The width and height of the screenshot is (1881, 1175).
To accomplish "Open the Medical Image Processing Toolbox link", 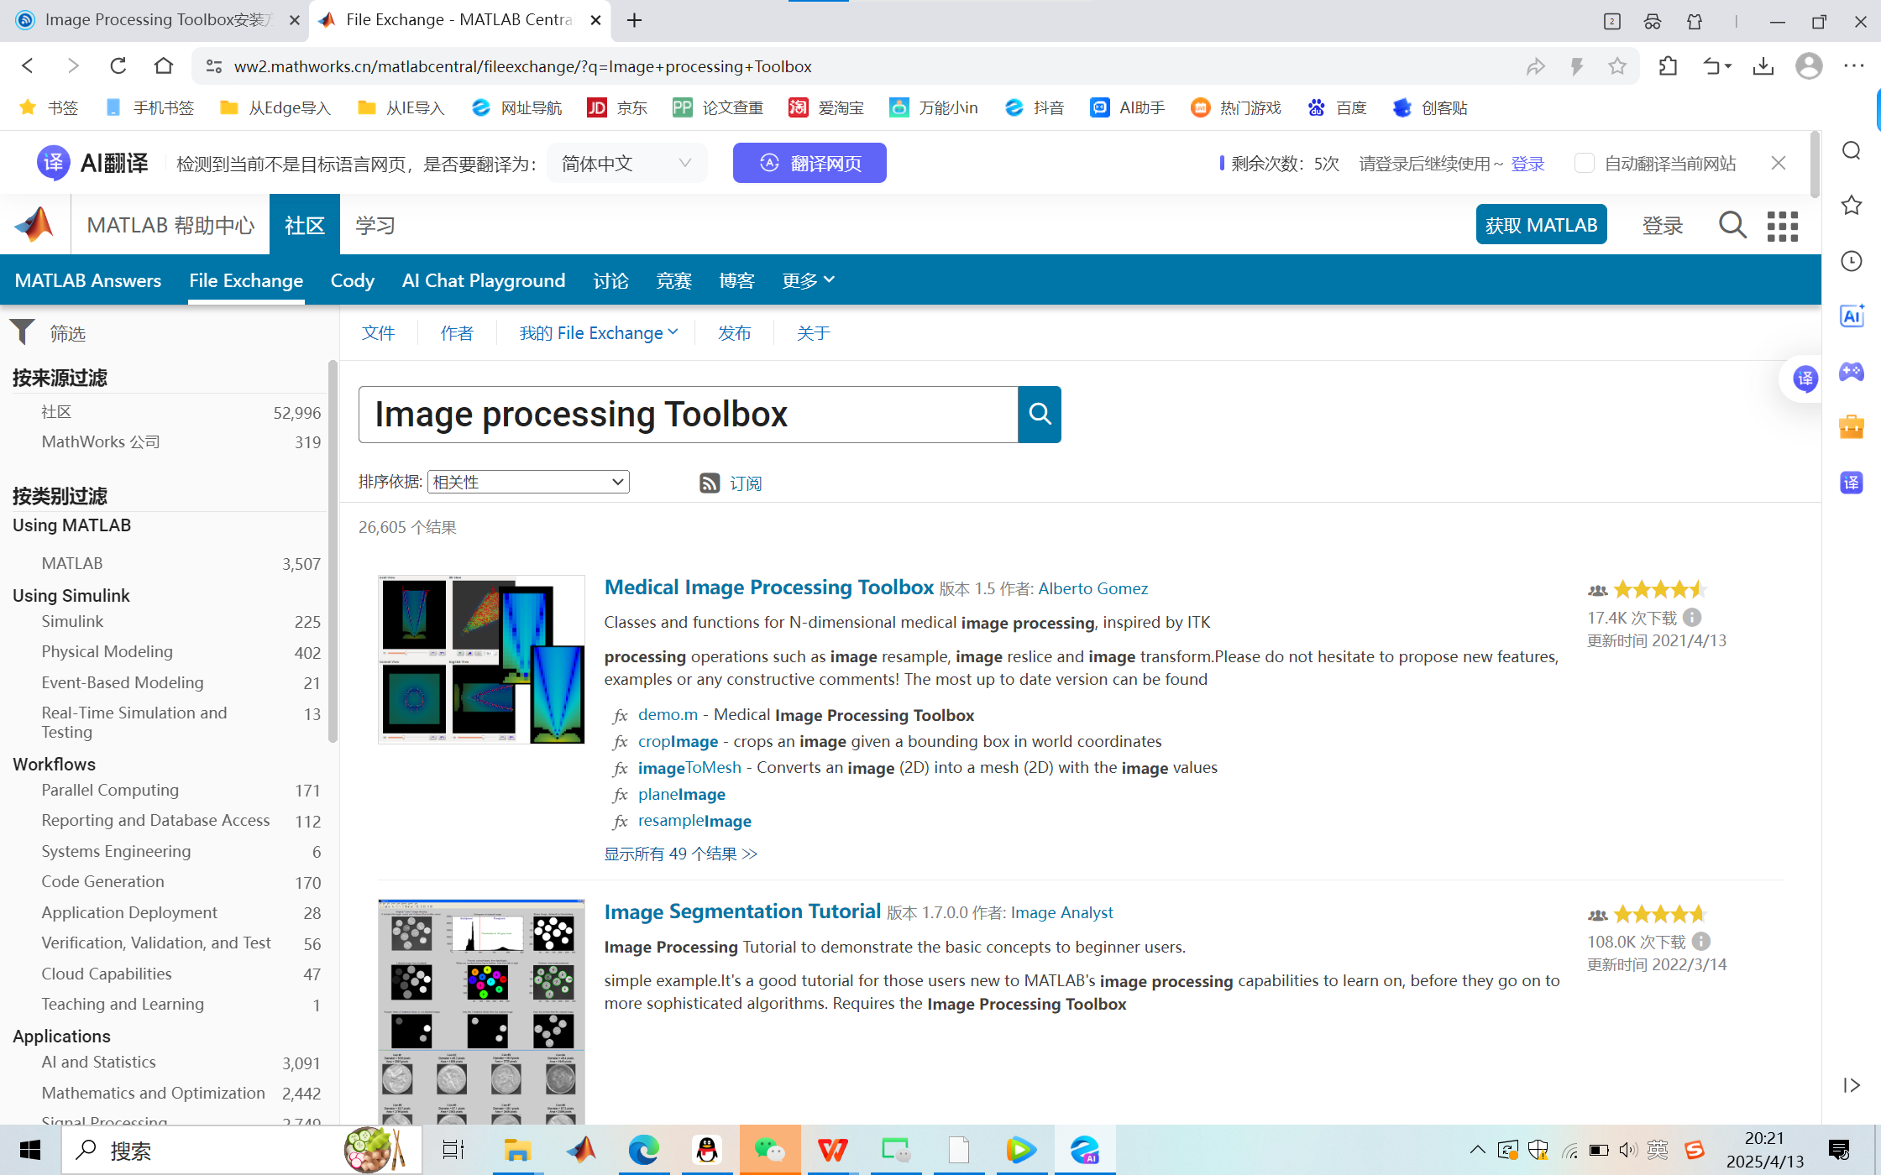I will 768,587.
